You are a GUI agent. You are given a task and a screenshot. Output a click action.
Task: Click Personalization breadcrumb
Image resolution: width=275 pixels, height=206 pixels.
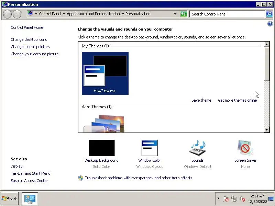pos(138,14)
